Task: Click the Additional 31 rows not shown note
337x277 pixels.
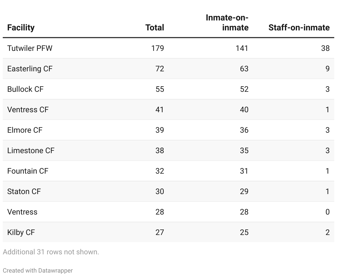Action: pyautogui.click(x=51, y=252)
